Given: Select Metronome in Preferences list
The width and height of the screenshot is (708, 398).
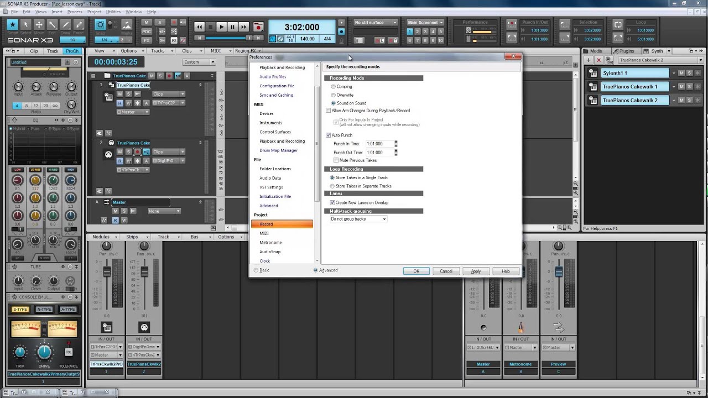Looking at the screenshot, I should point(270,243).
